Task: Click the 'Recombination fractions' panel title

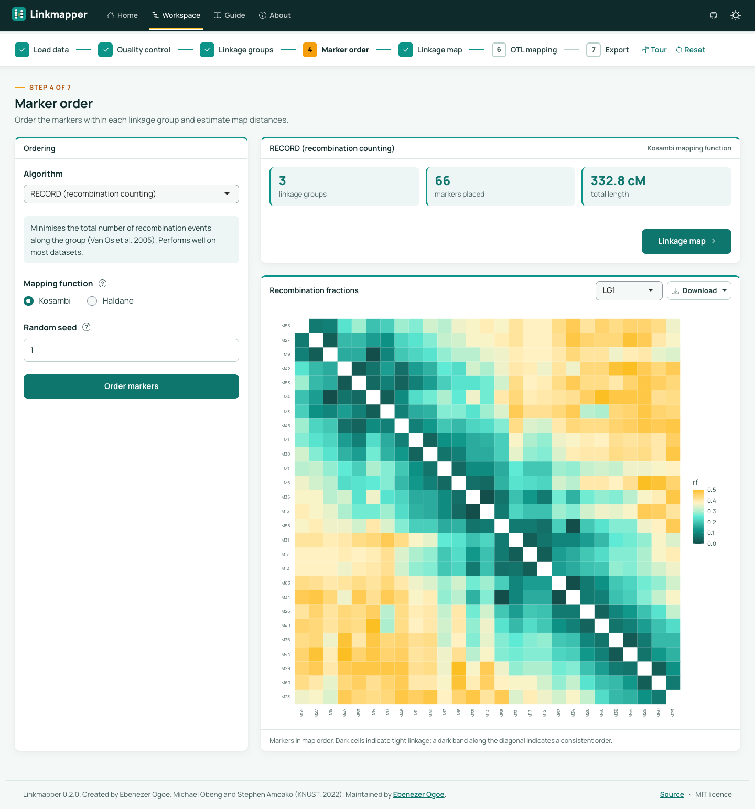Action: (x=314, y=290)
